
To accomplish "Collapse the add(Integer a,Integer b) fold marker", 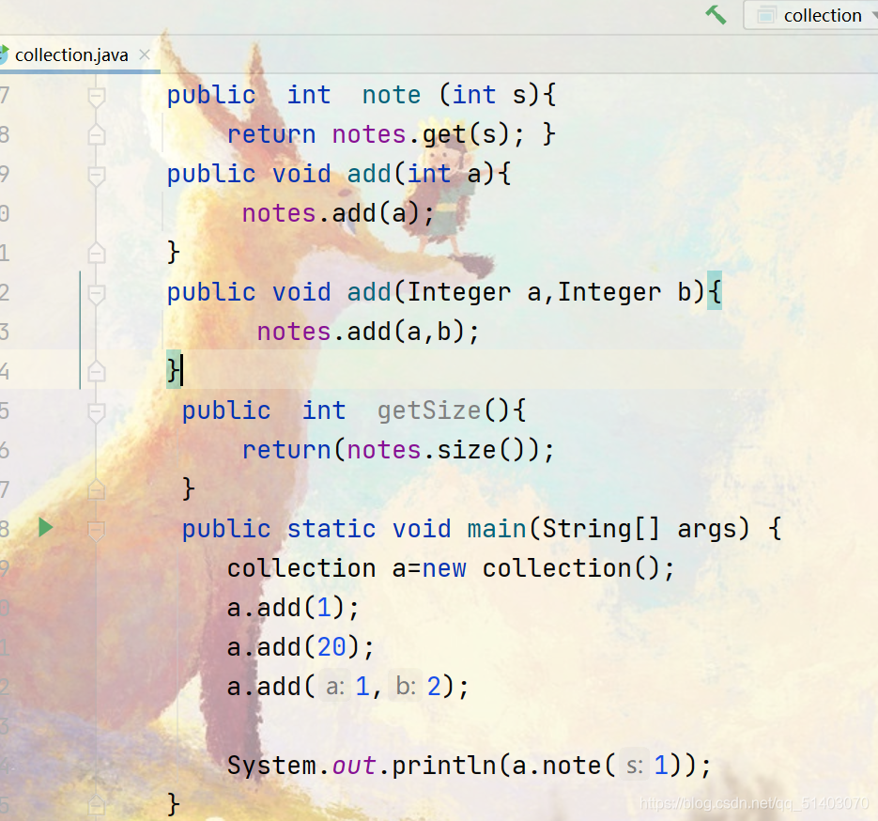I will point(97,293).
